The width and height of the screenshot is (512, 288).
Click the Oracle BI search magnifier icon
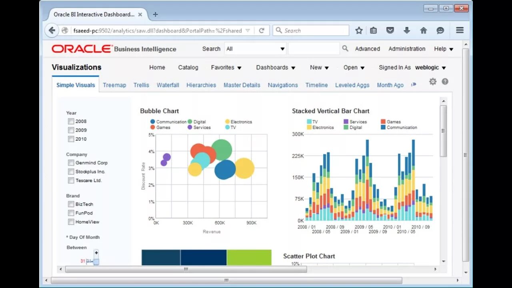pos(345,48)
